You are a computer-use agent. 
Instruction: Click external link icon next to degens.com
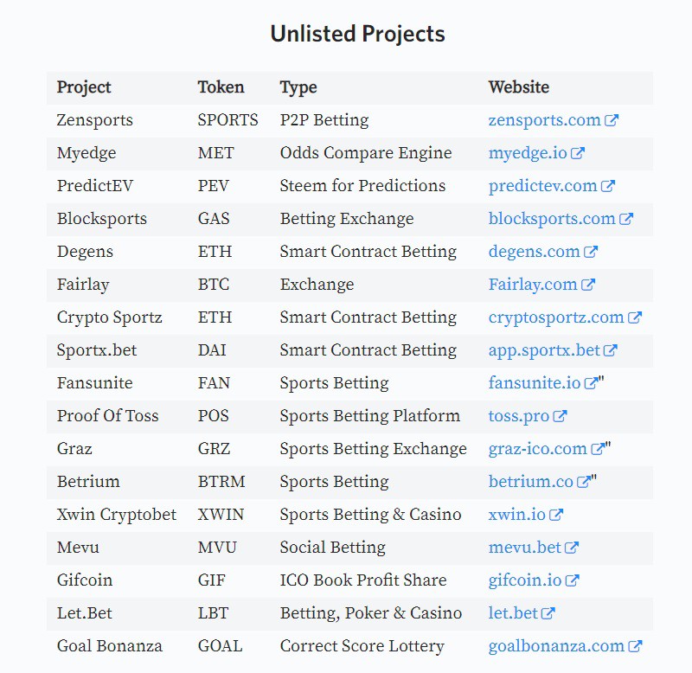591,252
